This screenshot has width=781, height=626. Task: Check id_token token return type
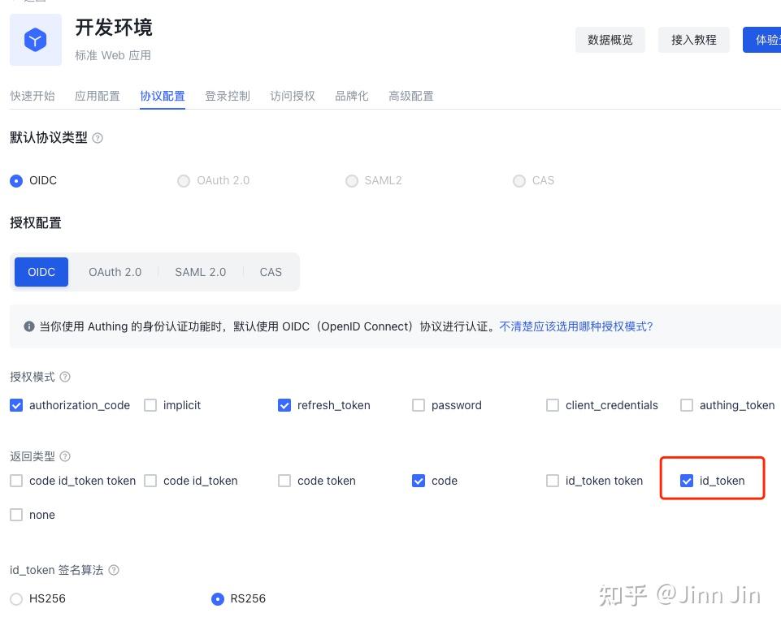(x=553, y=481)
